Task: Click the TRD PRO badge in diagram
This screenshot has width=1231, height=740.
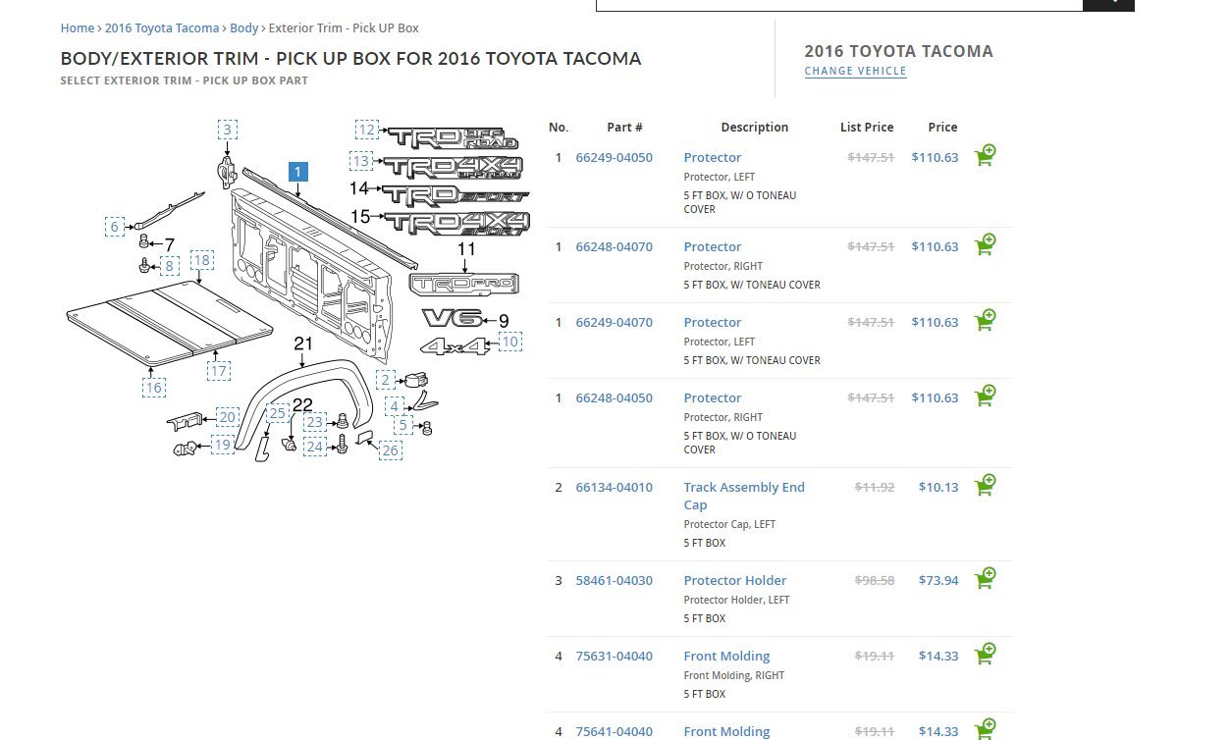Action: click(463, 285)
